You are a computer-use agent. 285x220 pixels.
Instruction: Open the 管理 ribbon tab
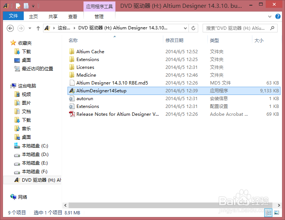[99, 17]
